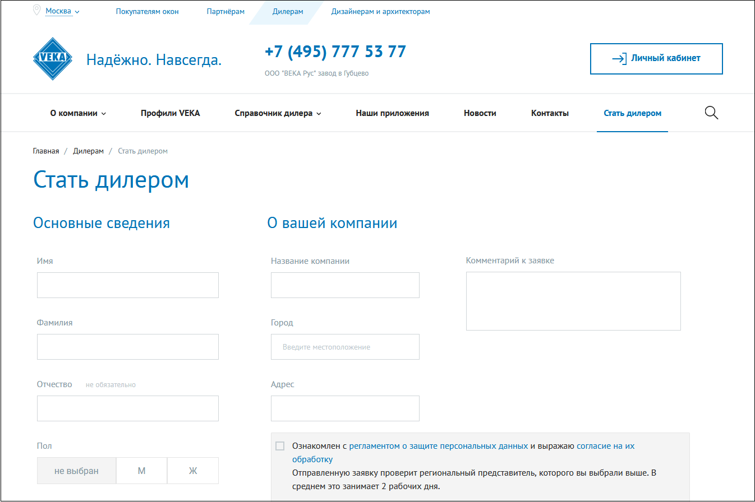Screen dimensions: 755x502
Task: Tick the personal data consent checkbox
Action: pyautogui.click(x=280, y=446)
